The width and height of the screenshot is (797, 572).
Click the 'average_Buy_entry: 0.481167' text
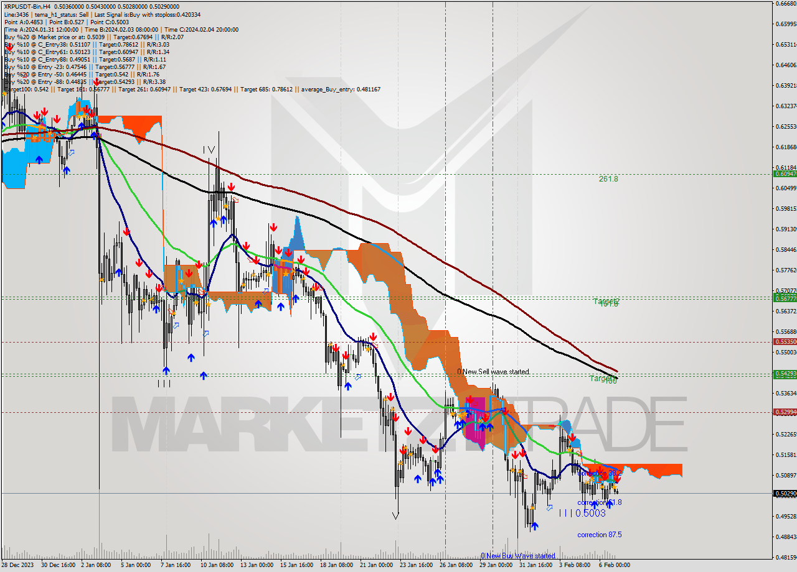pos(341,89)
